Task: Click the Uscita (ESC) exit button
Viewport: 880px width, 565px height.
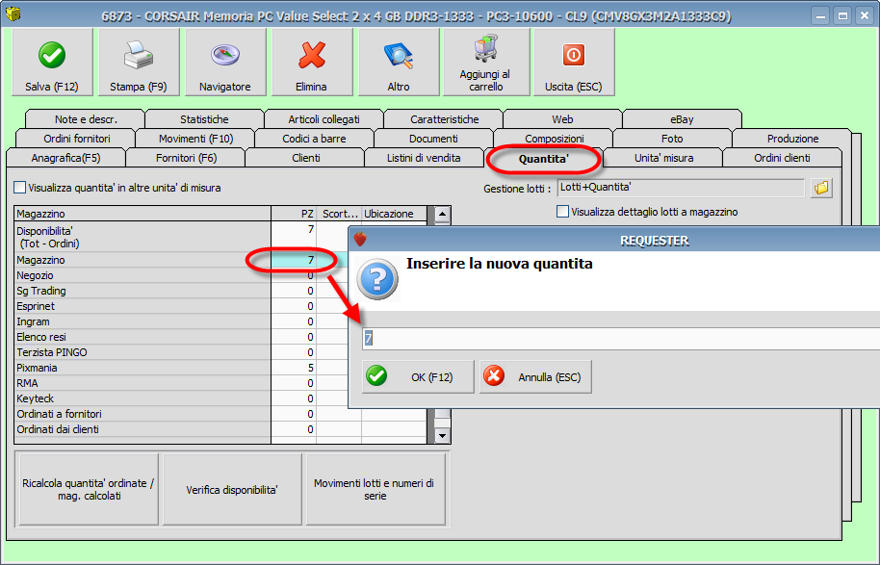Action: click(x=574, y=63)
